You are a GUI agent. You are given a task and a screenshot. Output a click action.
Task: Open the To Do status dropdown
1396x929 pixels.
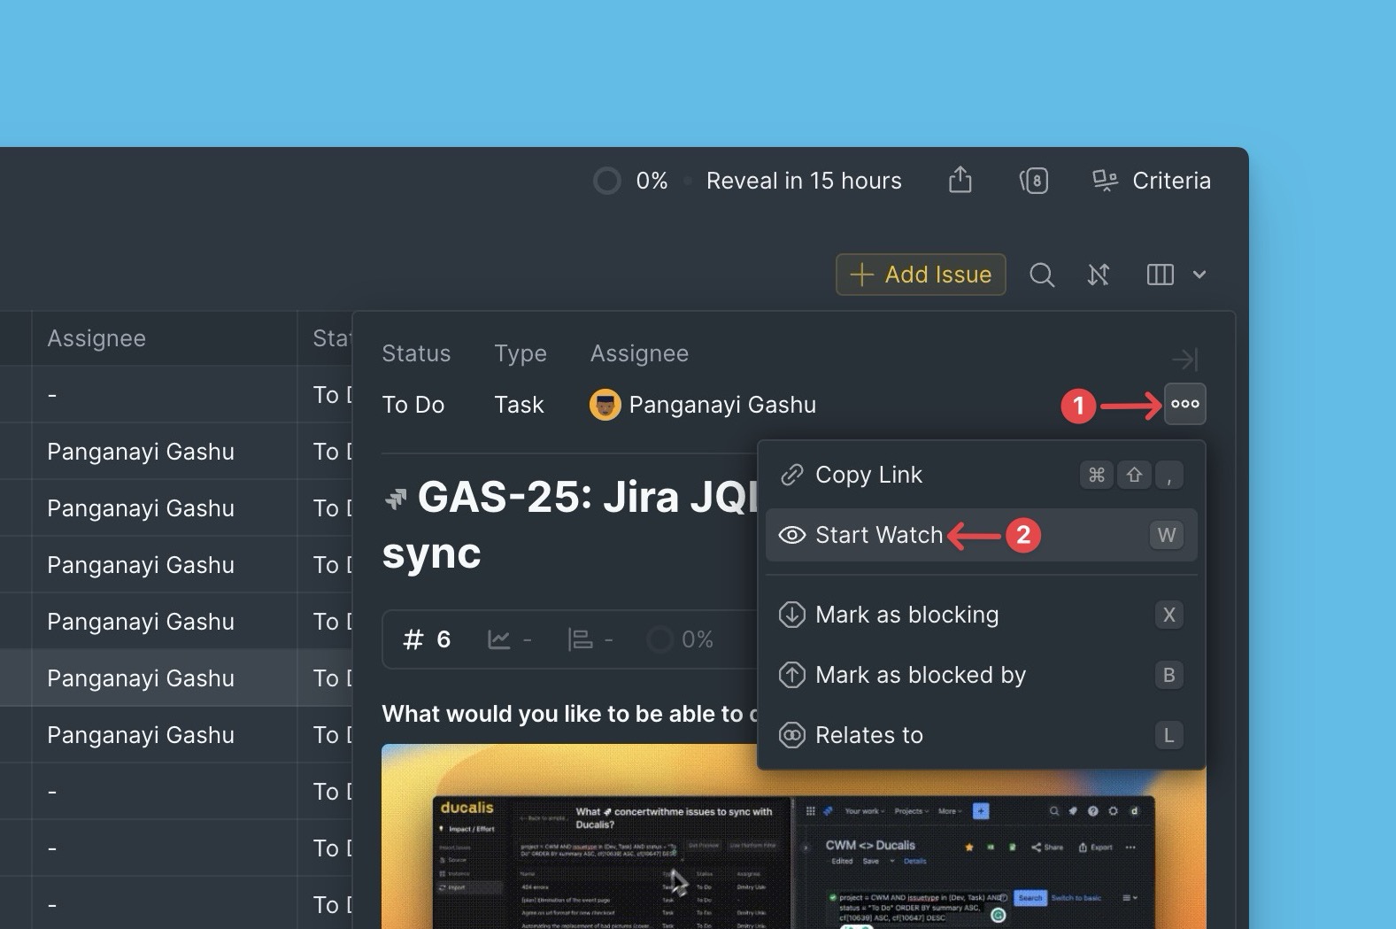coord(413,405)
